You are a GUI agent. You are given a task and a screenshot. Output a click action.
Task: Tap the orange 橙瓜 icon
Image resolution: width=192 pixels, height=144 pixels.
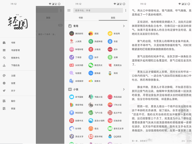coord(91,128)
